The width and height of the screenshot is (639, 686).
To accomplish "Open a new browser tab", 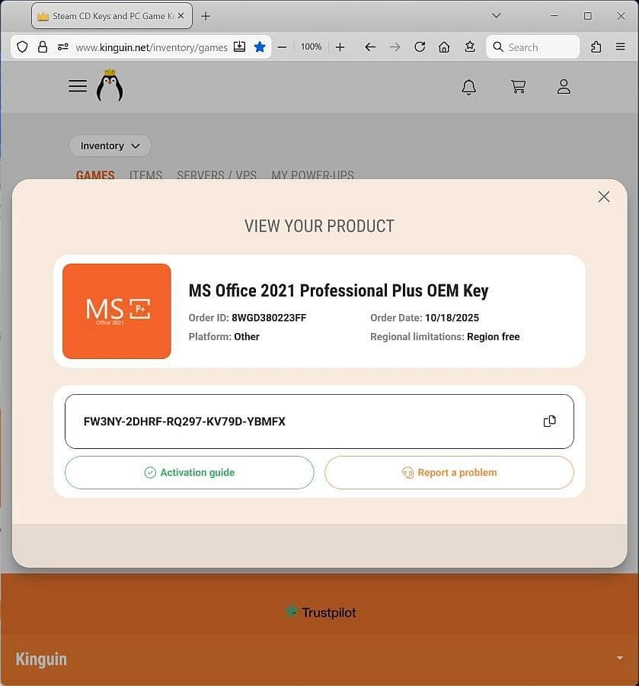I will coord(206,16).
